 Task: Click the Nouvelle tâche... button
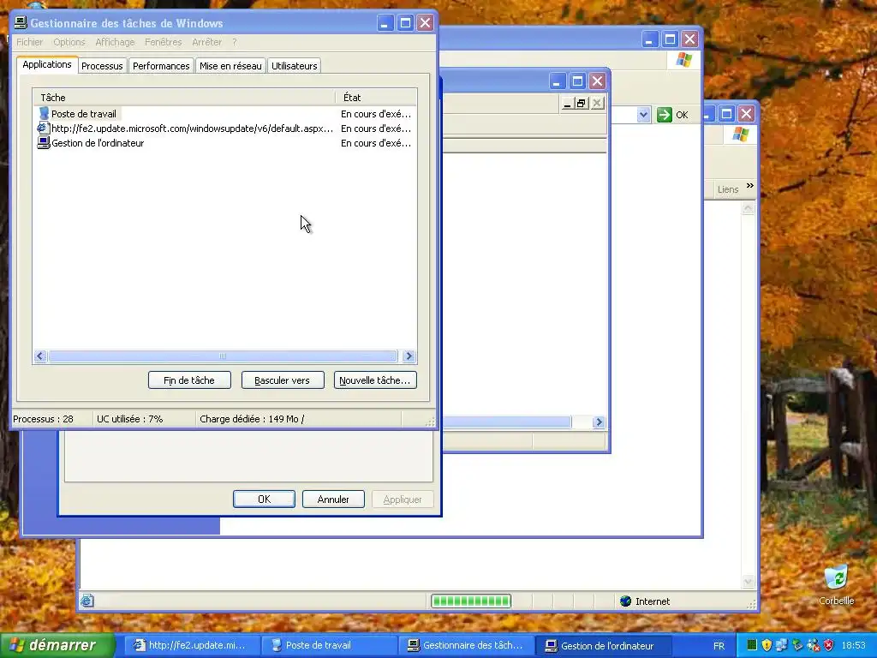[375, 380]
